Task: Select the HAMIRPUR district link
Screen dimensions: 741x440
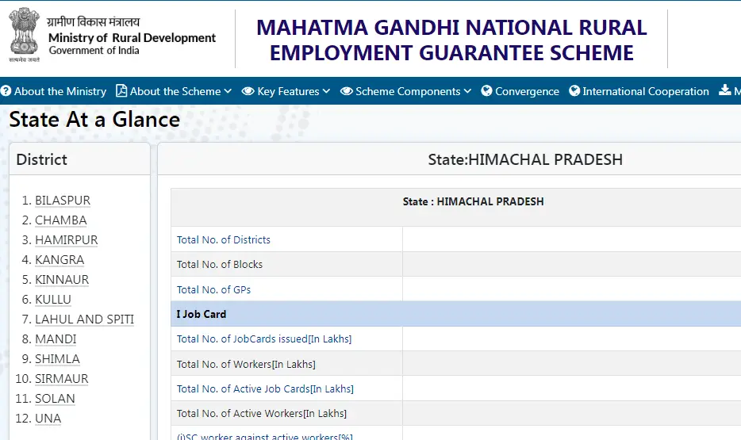Action: pos(66,240)
